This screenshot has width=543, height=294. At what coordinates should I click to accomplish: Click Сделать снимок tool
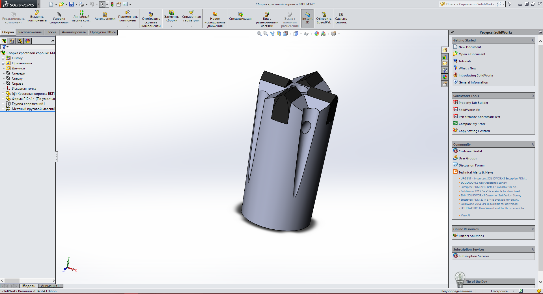[341, 18]
